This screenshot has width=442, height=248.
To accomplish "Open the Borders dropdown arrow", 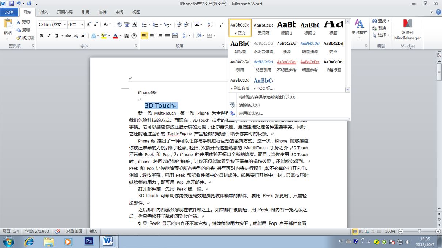I will tap(214, 36).
